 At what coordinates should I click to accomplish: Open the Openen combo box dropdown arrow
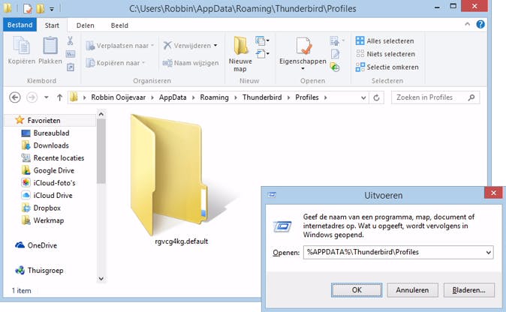point(489,252)
